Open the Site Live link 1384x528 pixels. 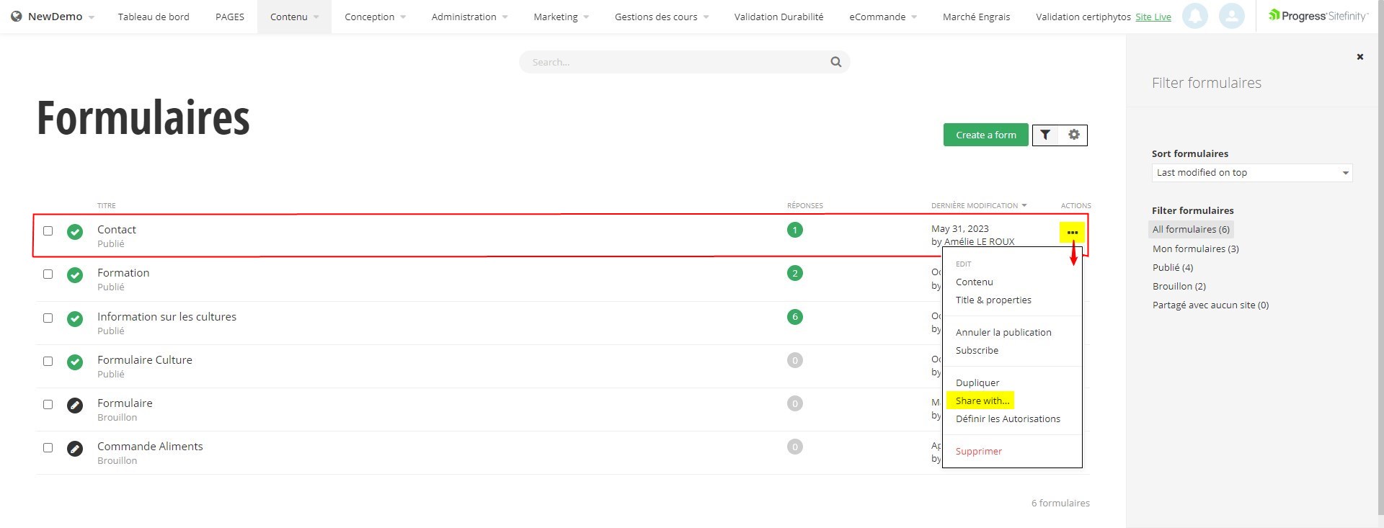pos(1153,17)
